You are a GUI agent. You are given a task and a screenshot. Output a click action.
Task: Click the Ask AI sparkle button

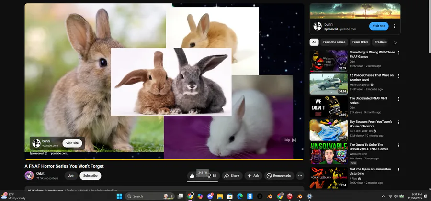[253, 176]
